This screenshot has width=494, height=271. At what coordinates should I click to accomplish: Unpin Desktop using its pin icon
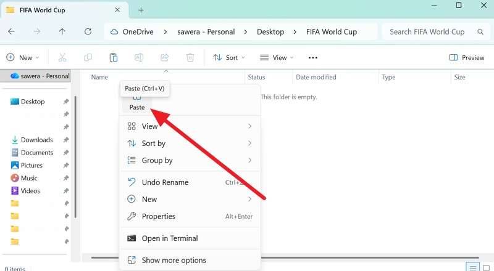(66, 102)
